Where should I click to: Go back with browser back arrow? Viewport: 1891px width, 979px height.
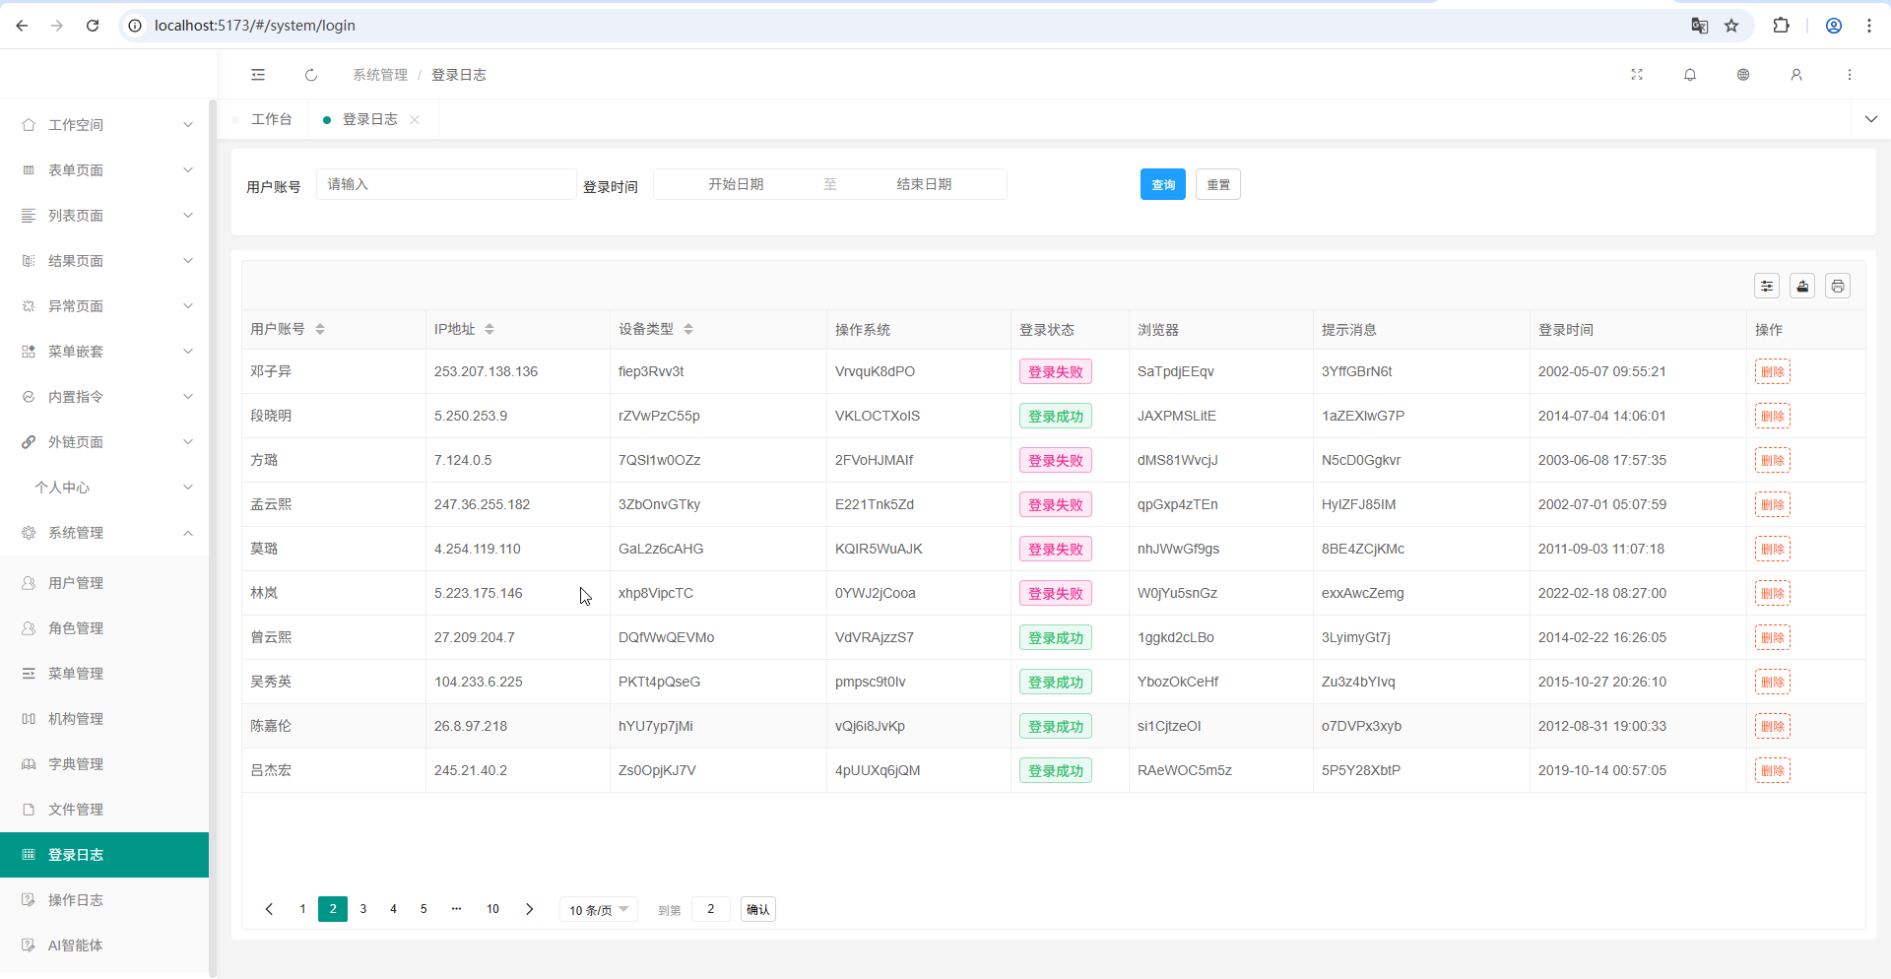coord(22,26)
